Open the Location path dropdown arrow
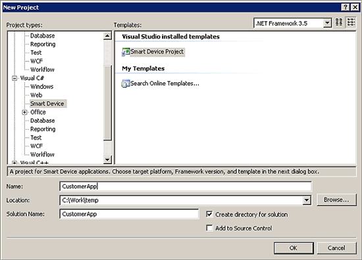The width and height of the screenshot is (362, 260). pyautogui.click(x=307, y=200)
